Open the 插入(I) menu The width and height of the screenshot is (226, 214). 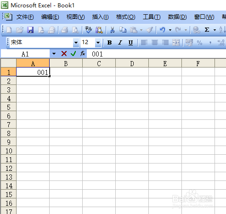click(100, 17)
